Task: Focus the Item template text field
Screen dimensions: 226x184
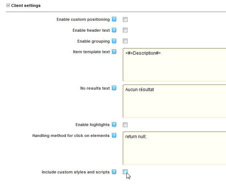Action: tap(174, 65)
